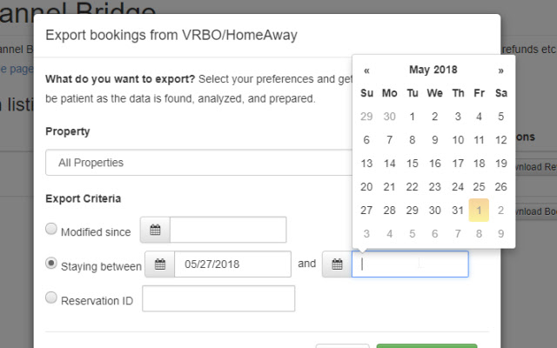
Task: Click May 2018 header to switch view
Action: 433,70
